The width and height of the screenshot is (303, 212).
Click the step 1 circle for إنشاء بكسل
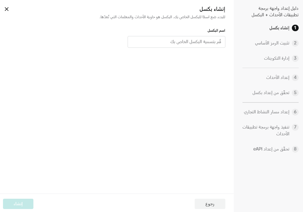pos(295,28)
